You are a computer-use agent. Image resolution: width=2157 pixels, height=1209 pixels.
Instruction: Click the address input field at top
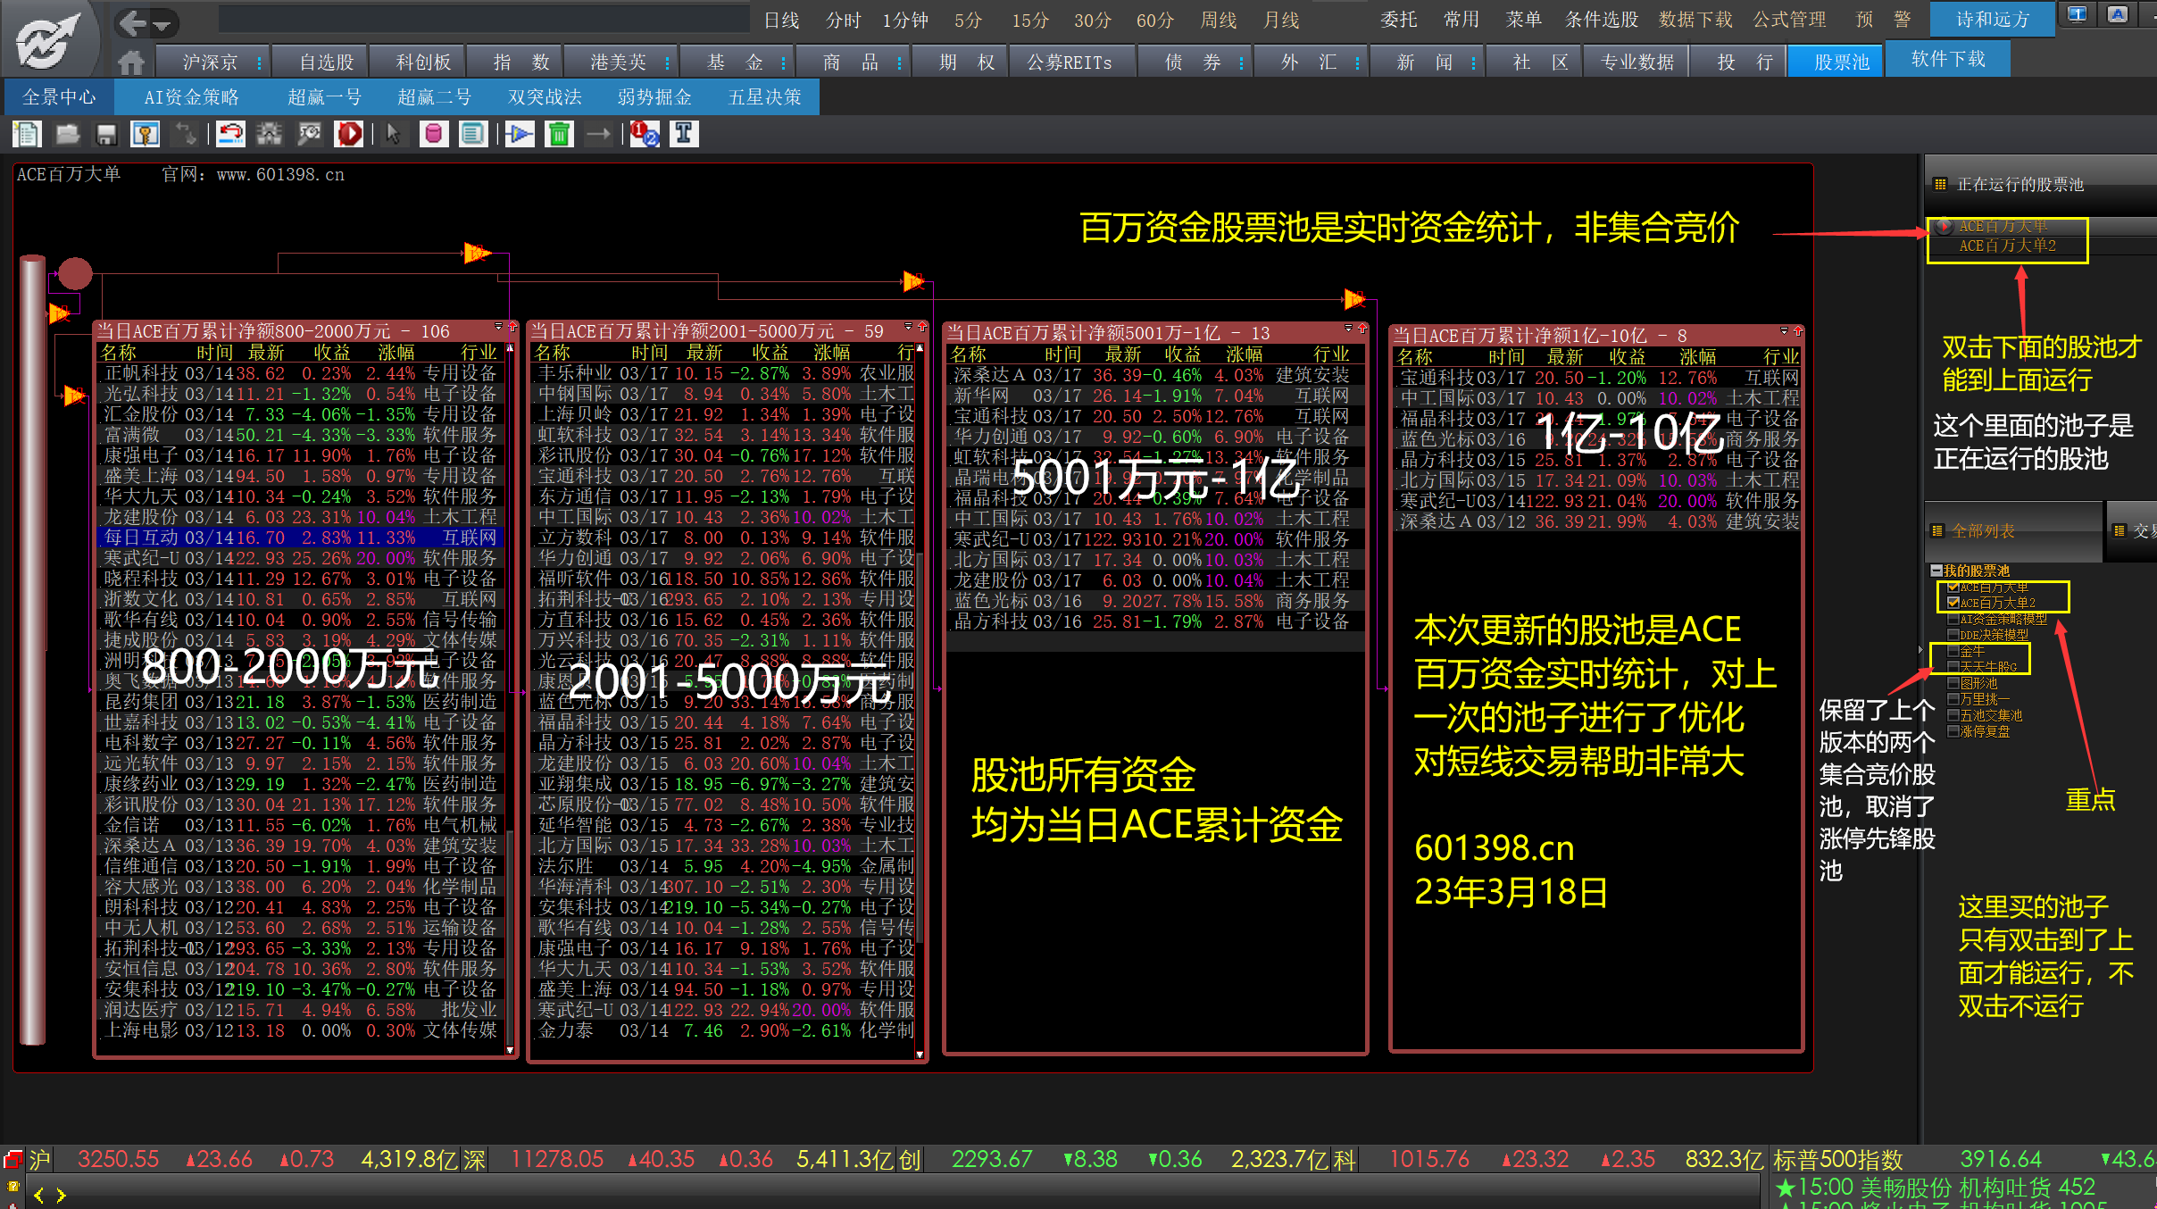(484, 20)
